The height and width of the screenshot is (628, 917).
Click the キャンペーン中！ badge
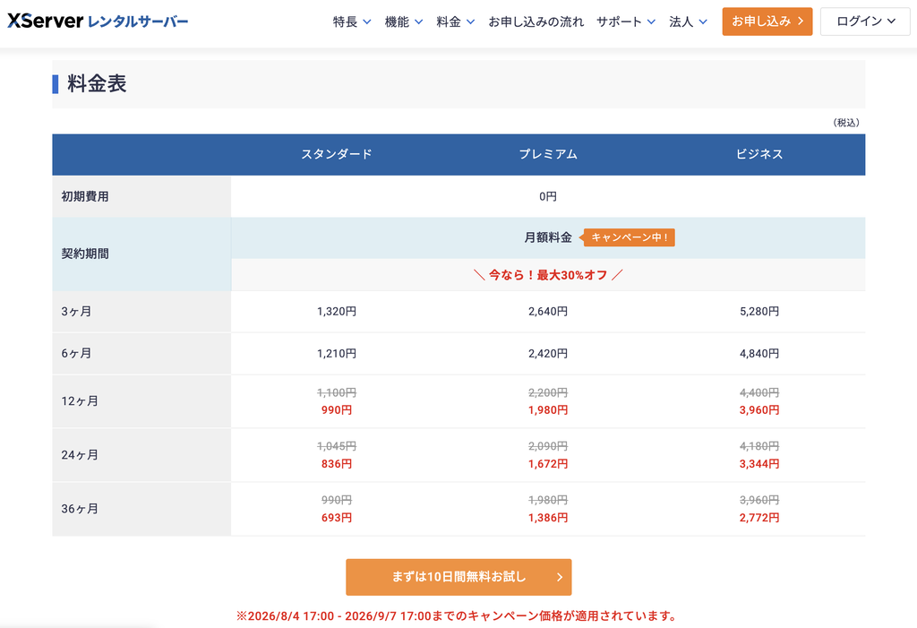click(629, 237)
